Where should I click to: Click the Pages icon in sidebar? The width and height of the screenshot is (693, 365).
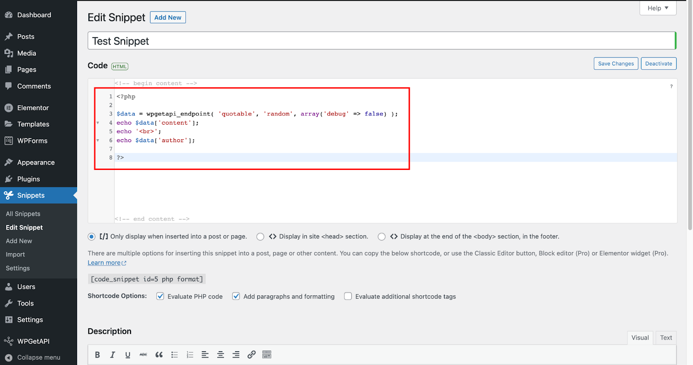tap(9, 70)
